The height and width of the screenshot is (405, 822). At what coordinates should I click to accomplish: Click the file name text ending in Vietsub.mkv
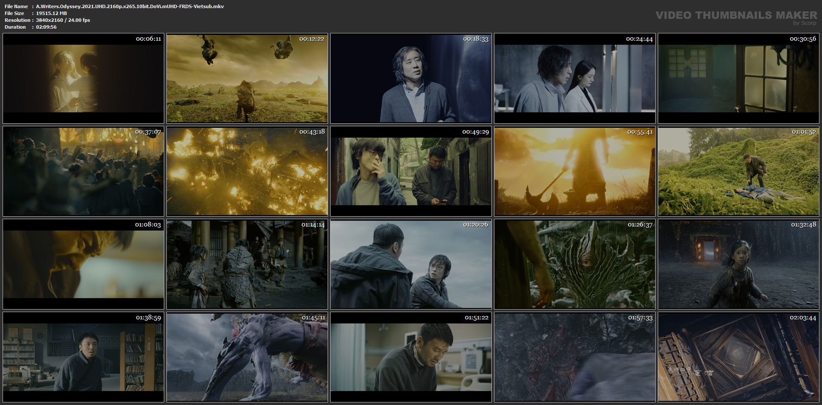tap(130, 6)
